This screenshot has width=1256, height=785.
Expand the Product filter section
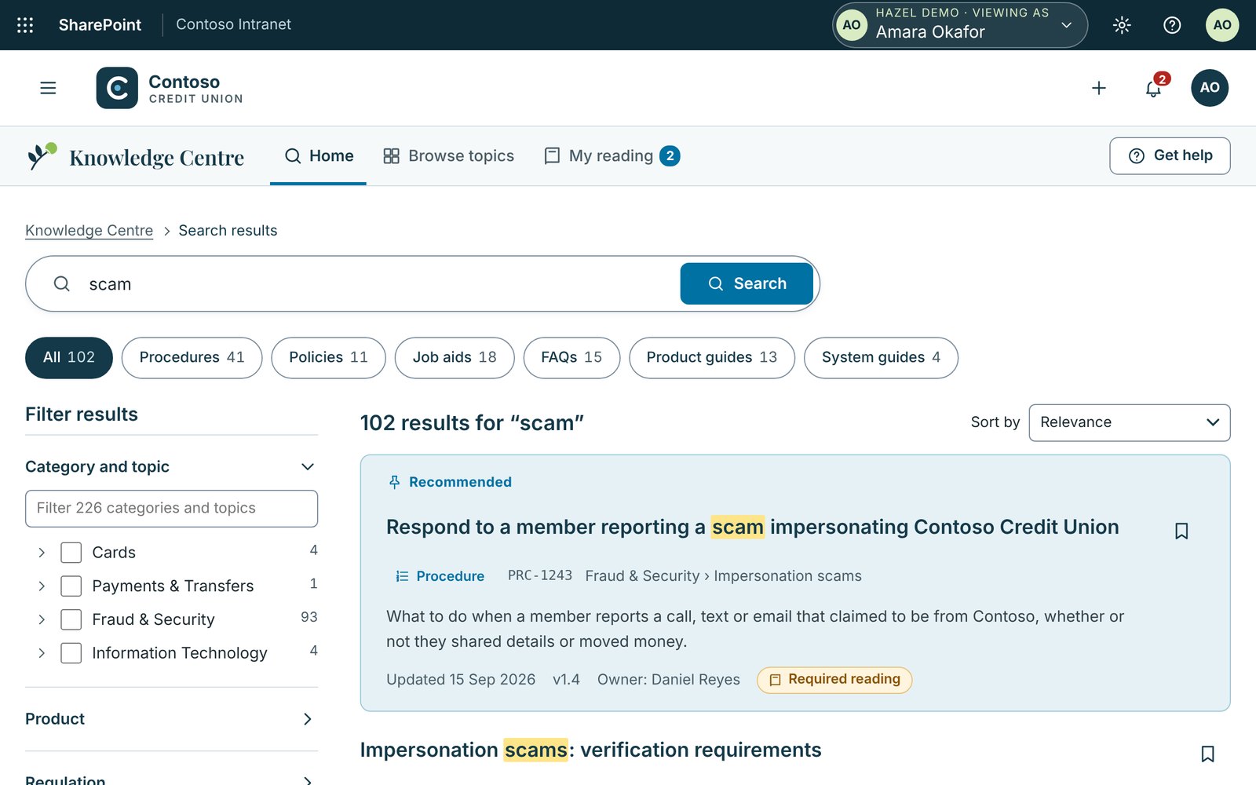(171, 719)
